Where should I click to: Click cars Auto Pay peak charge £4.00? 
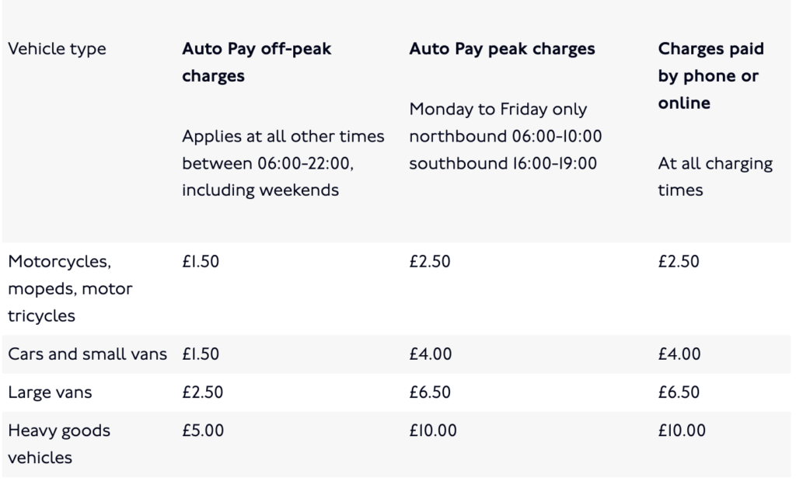tap(430, 354)
